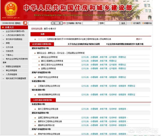Viewport: 161px width, 136px height.
Task: Click 收藏本站 link
Action: pos(148,23)
